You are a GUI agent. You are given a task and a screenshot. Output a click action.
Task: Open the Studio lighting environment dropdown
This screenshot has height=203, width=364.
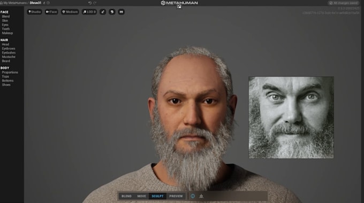click(x=34, y=12)
